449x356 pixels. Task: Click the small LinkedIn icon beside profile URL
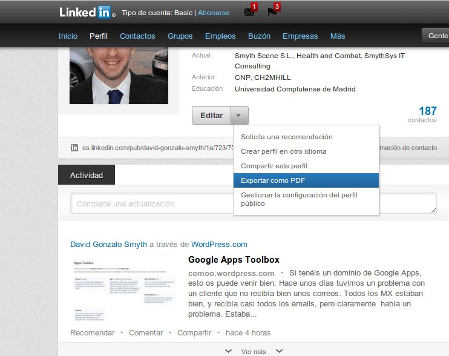[74, 148]
